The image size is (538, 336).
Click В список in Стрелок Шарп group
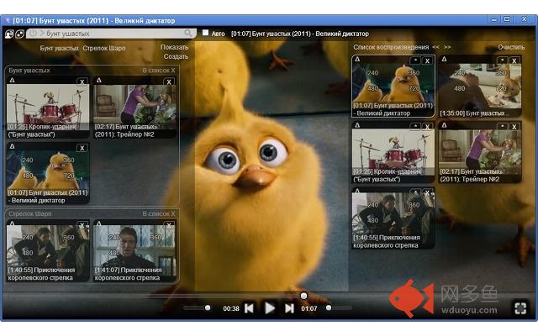[x=156, y=213]
